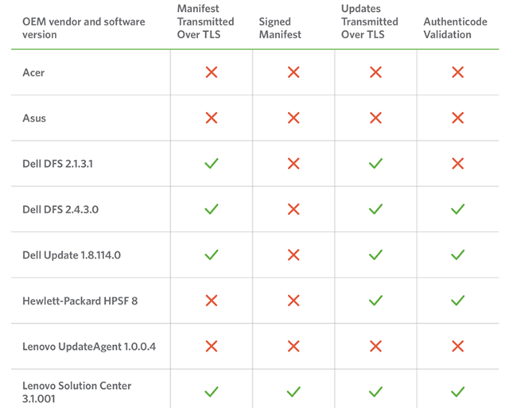Select the Signed Manifest column header
The width and height of the screenshot is (509, 408).
pos(280,28)
